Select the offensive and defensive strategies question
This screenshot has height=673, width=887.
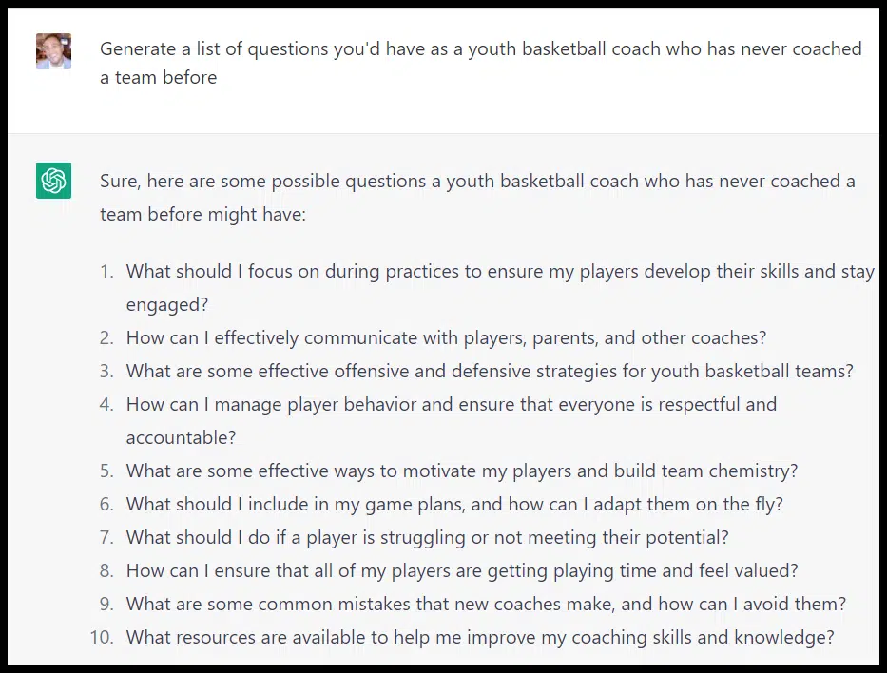pos(490,371)
